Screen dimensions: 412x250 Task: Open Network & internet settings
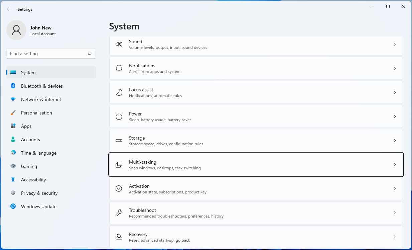(x=41, y=99)
